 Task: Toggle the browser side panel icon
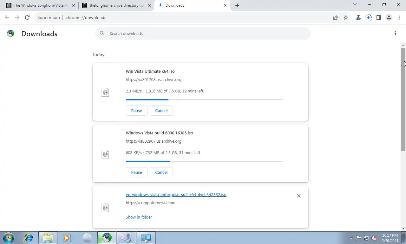coord(379,17)
